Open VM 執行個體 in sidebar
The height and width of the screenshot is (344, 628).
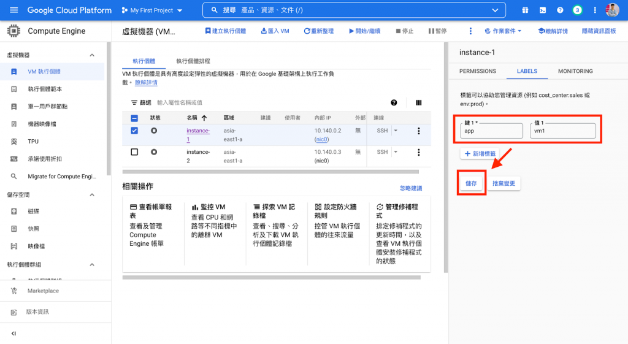pyautogui.click(x=52, y=72)
